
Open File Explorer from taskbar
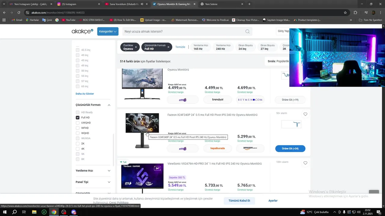(x=34, y=212)
